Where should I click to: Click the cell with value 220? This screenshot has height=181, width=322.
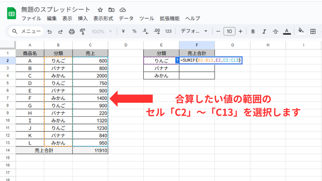click(90, 113)
